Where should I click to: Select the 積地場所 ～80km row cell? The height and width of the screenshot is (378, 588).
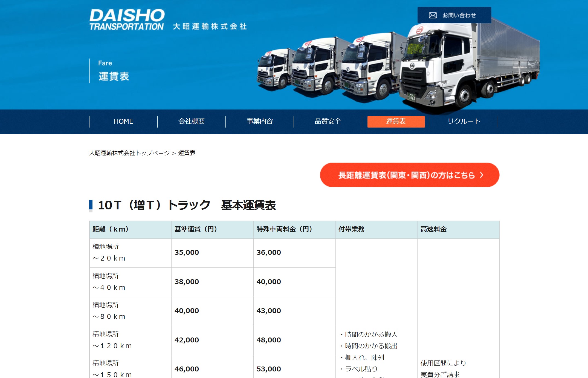pyautogui.click(x=131, y=311)
